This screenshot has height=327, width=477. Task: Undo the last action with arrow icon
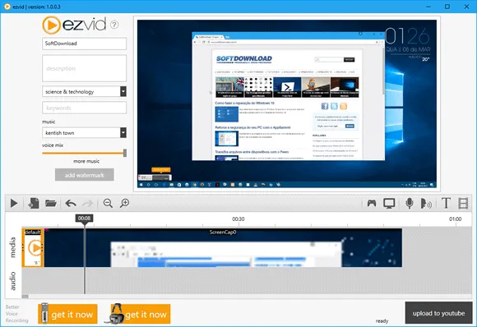(71, 203)
